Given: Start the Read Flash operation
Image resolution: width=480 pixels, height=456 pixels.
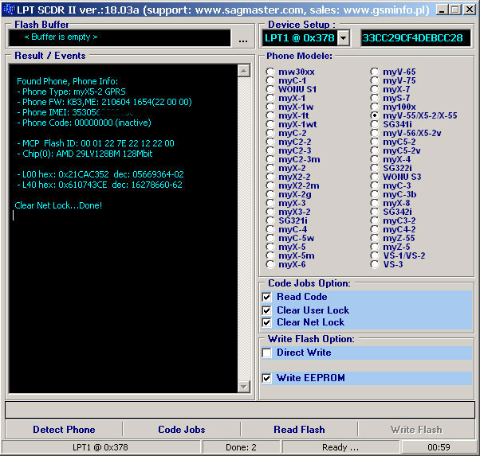Looking at the screenshot, I should click(x=299, y=430).
